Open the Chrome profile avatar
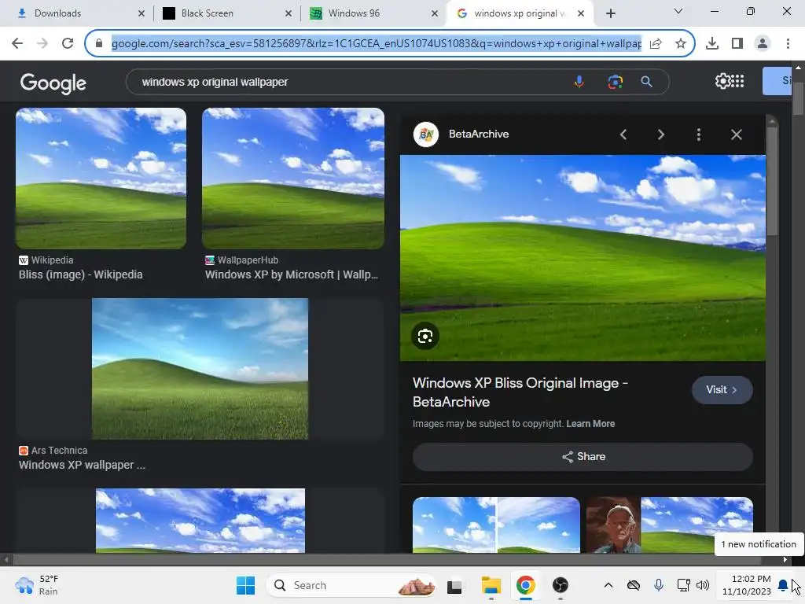 763,43
